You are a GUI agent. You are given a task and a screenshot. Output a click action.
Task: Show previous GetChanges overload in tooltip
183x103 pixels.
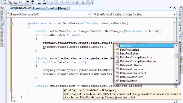click(65, 90)
